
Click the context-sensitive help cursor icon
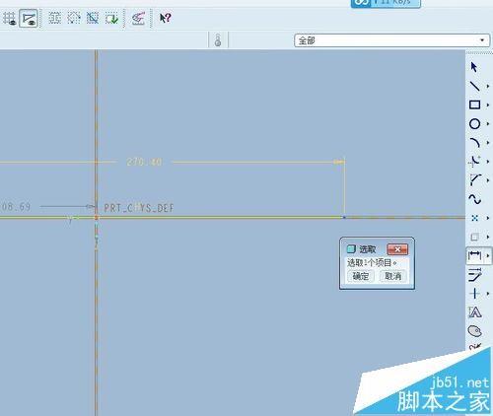[x=165, y=18]
